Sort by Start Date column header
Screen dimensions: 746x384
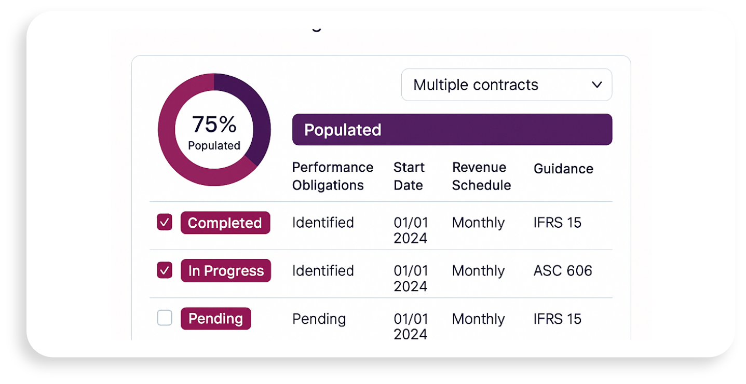pyautogui.click(x=409, y=176)
